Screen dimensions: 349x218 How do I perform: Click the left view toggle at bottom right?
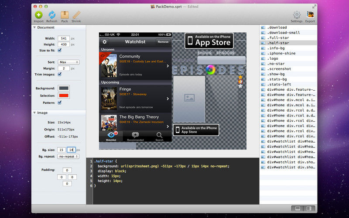coord(297,208)
